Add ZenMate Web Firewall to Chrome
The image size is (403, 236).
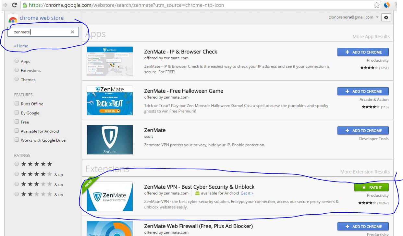[x=363, y=227]
